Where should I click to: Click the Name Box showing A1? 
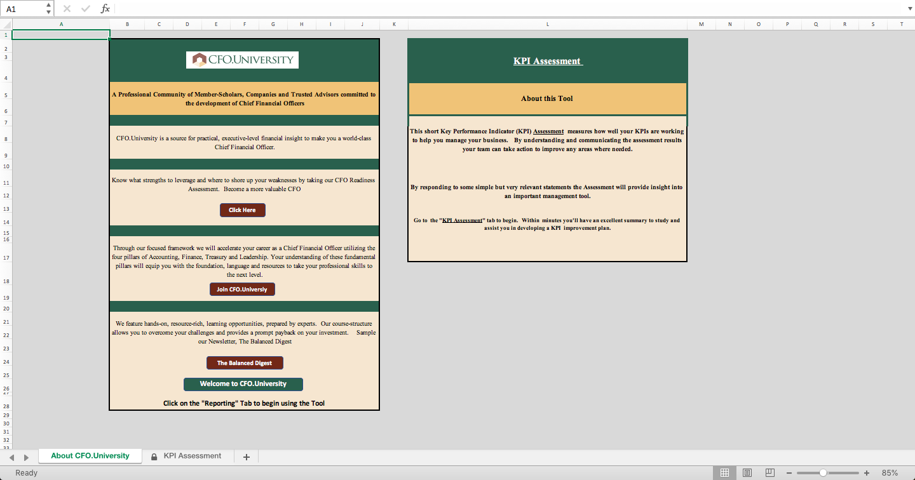tap(24, 9)
